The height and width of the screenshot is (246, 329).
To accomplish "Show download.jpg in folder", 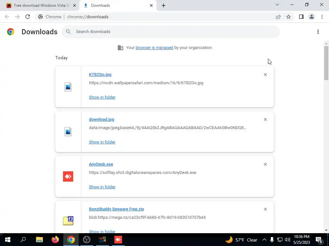I will (102, 142).
